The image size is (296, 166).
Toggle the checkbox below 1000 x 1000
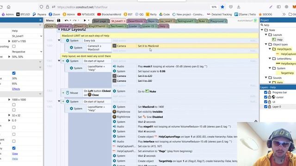click(14, 105)
